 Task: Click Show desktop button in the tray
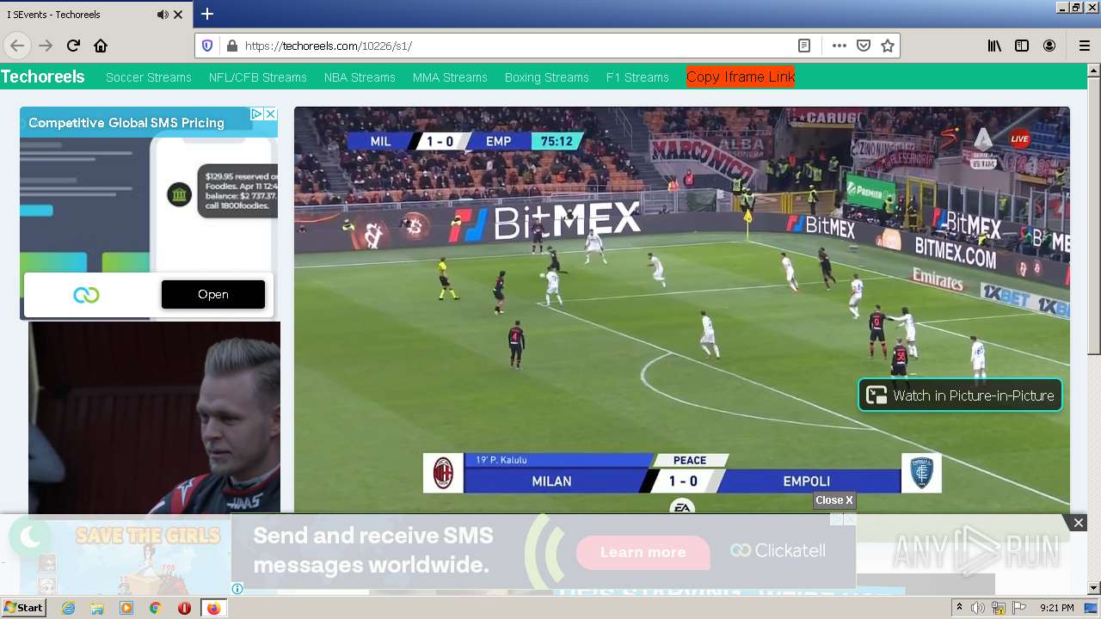pos(1091,608)
